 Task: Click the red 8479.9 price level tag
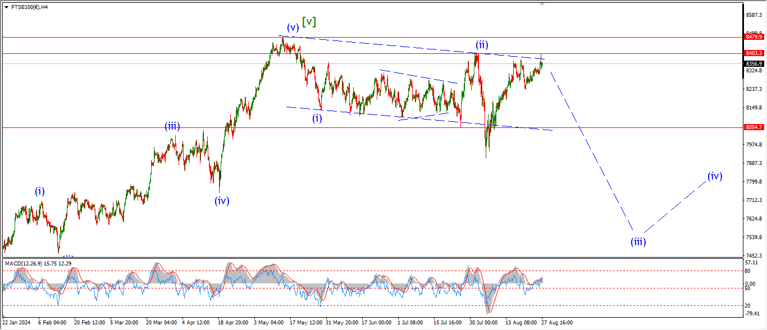[x=754, y=36]
